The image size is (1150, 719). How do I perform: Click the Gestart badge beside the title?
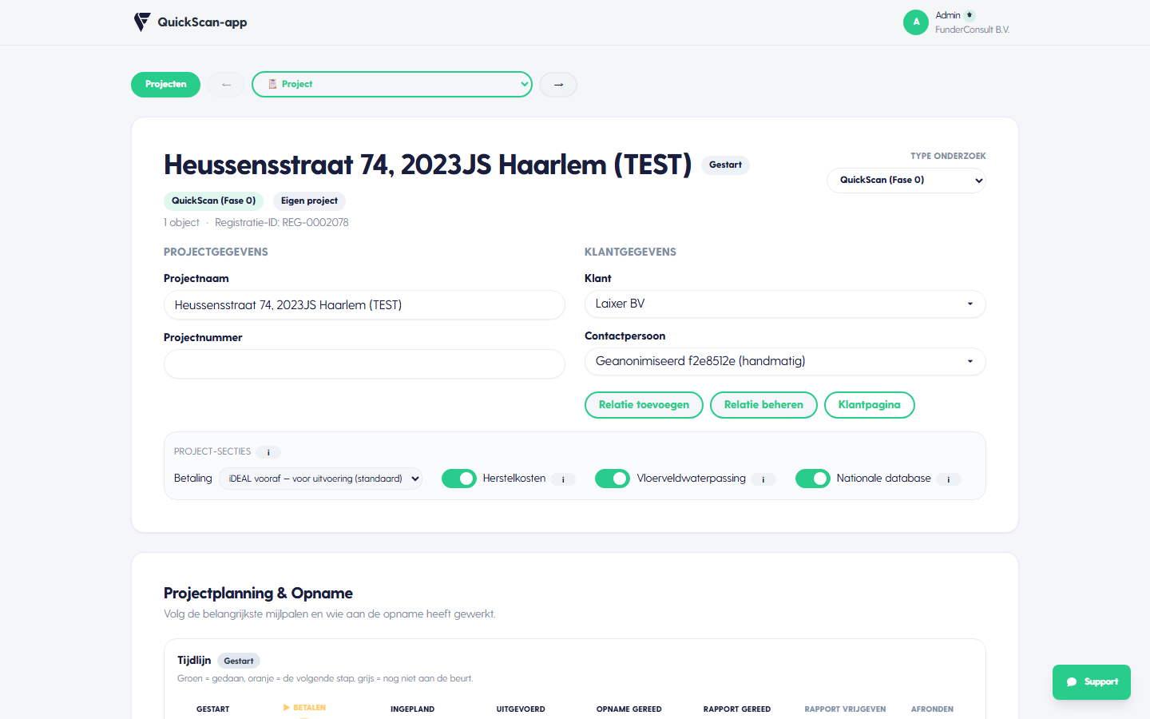coord(725,165)
